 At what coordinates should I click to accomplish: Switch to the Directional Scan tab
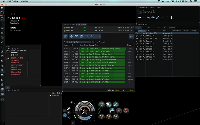coord(69,25)
